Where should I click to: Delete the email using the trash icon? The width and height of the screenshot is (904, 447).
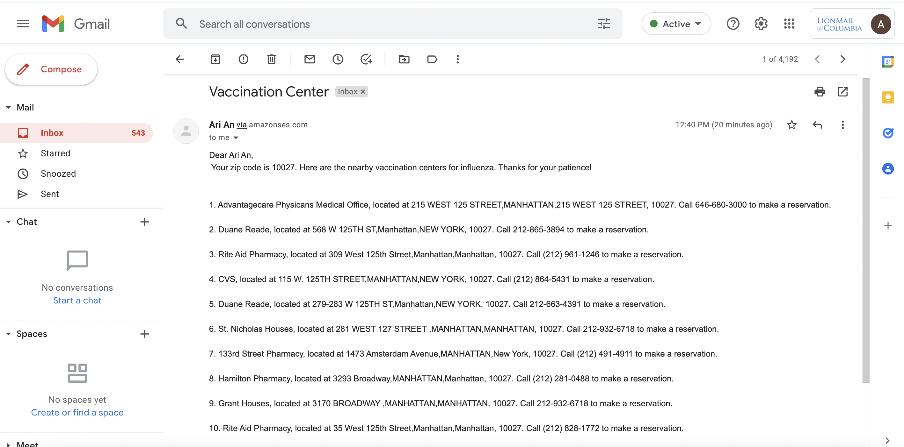[271, 59]
